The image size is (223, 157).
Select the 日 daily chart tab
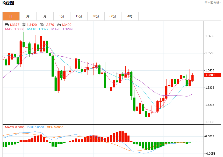click(x=11, y=16)
